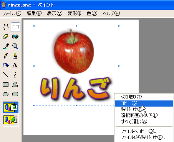Choose the Fill With Color bucket tool
Image resolution: width=174 pixels, height=142 pixels.
point(15,37)
